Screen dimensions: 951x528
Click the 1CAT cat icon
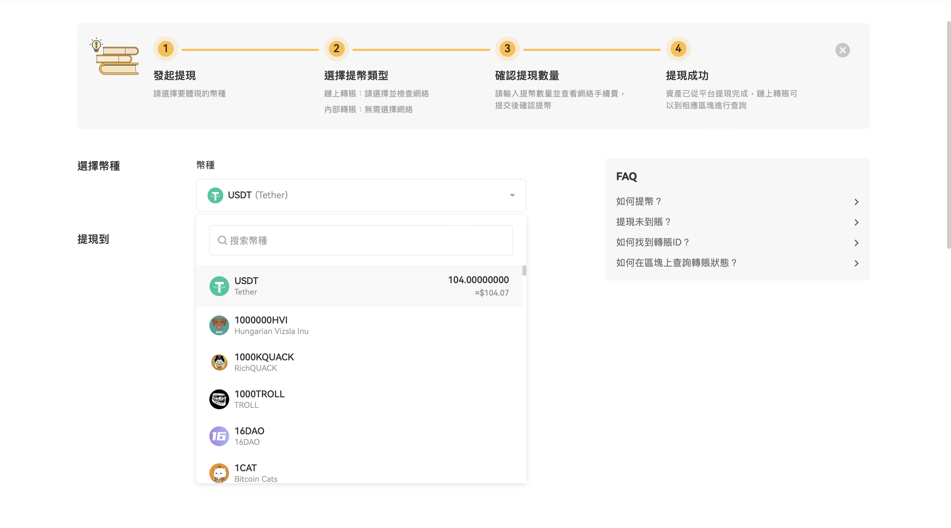219,473
